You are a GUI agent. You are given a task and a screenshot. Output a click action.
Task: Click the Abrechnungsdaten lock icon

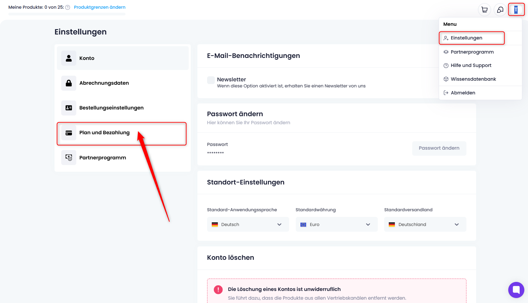(69, 83)
